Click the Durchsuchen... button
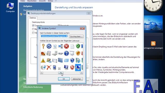Viewport: 165px width, 93px height. coord(76,36)
